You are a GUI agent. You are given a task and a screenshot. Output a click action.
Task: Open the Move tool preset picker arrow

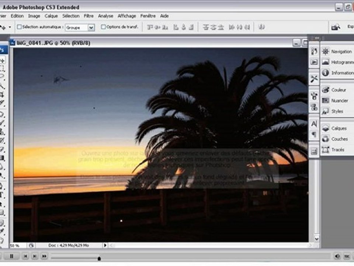coord(10,27)
